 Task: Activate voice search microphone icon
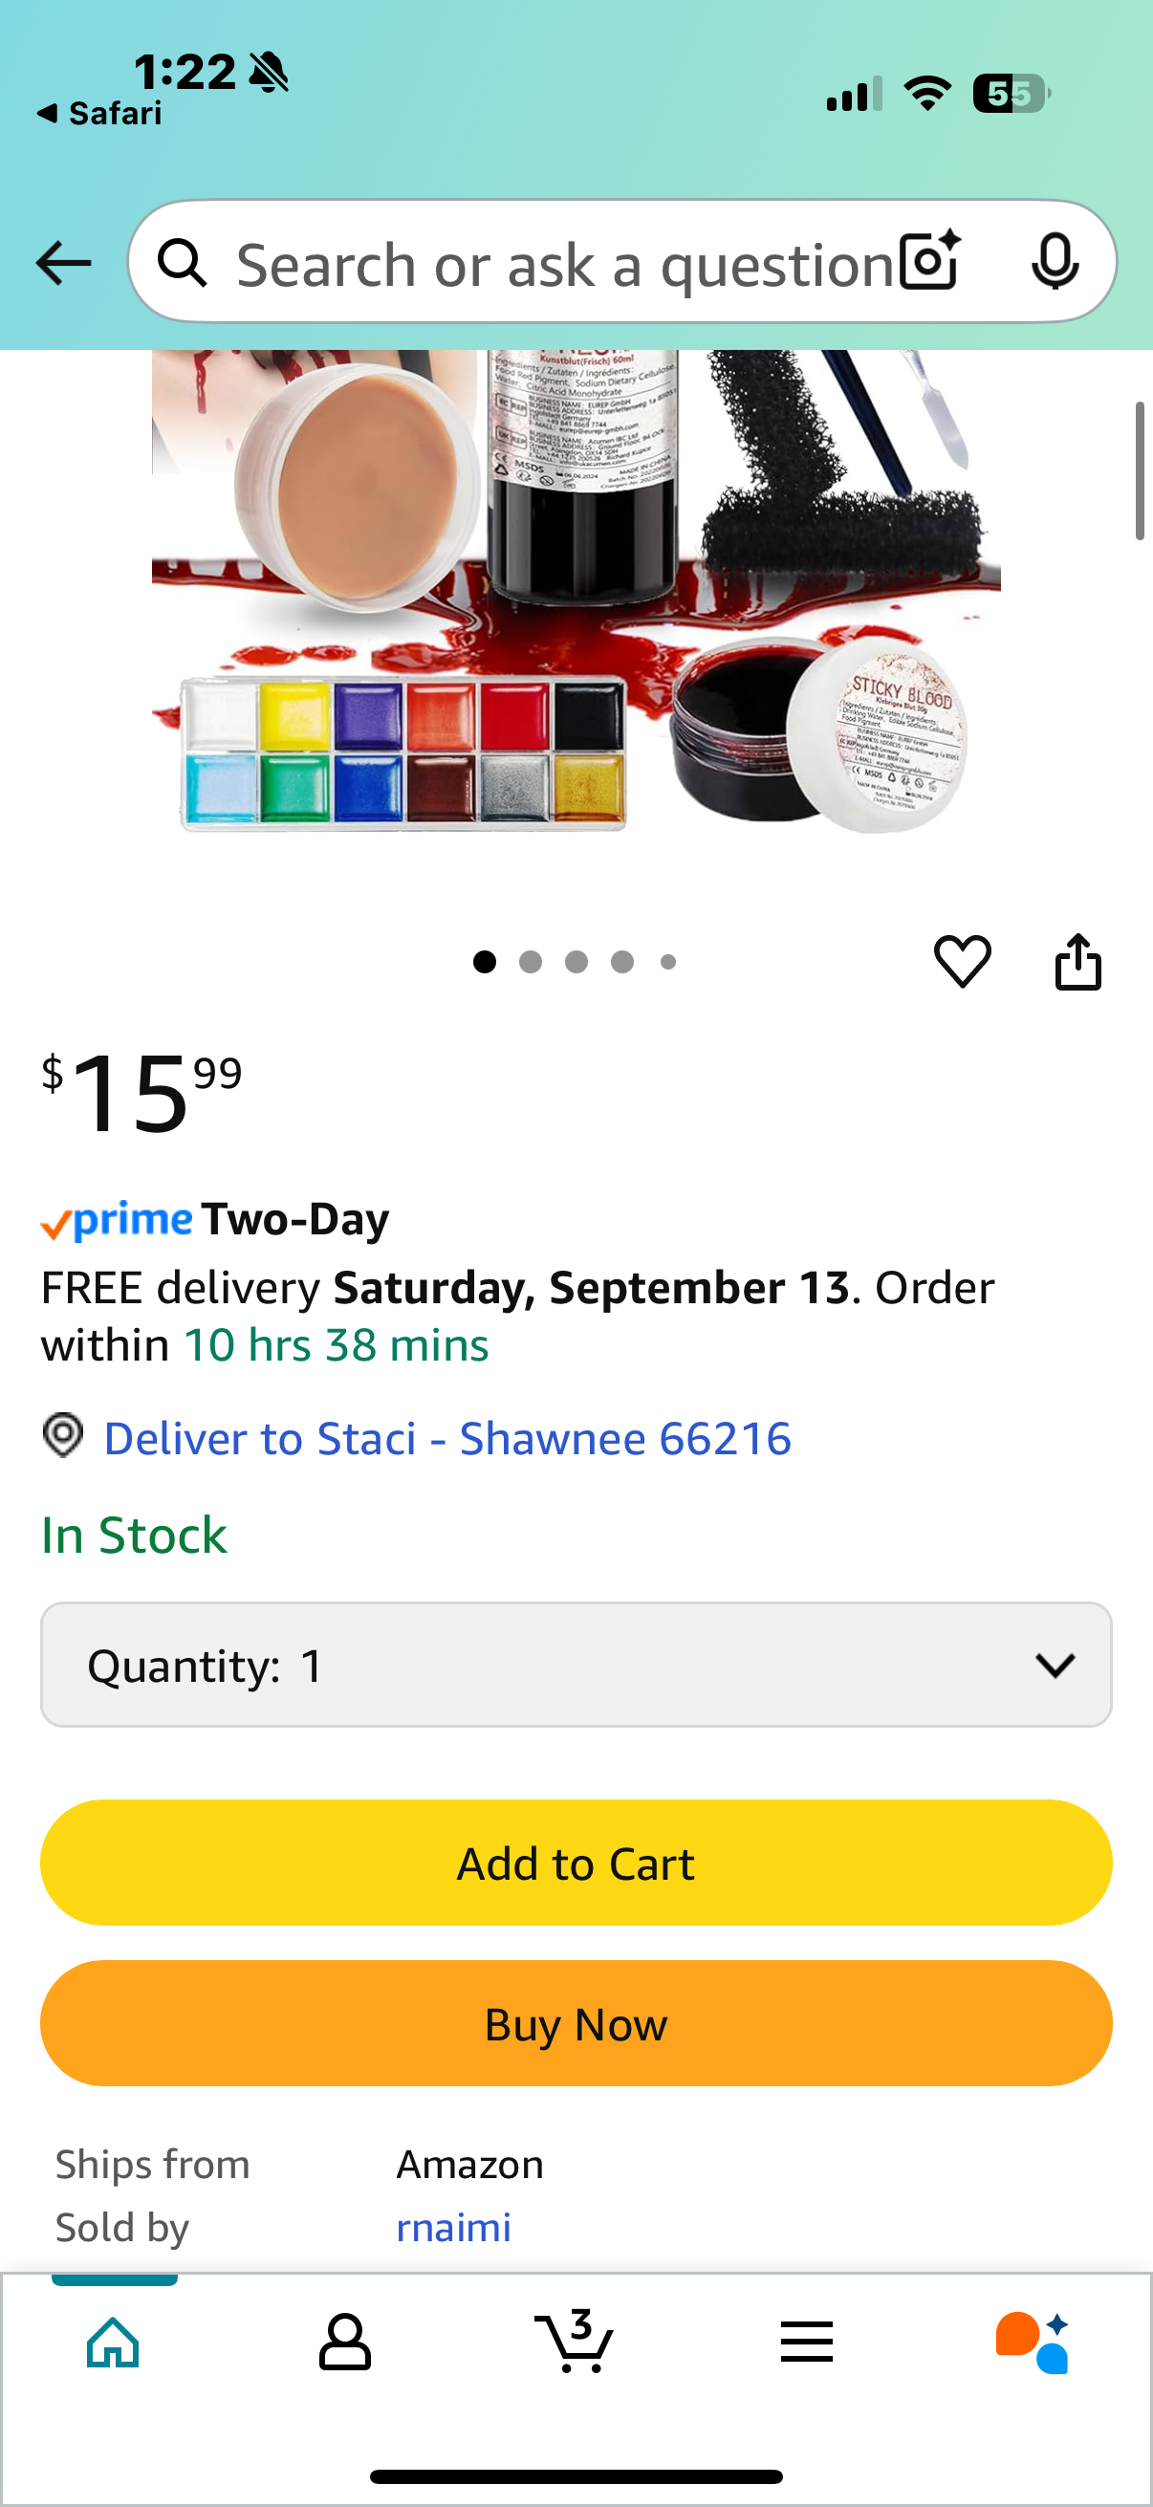click(1055, 261)
